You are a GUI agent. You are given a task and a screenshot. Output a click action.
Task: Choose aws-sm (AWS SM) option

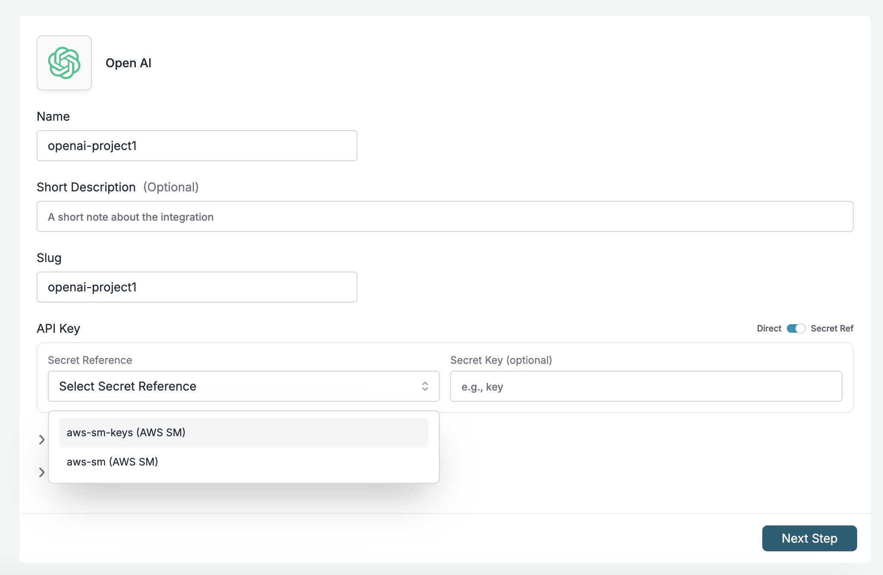click(x=244, y=462)
